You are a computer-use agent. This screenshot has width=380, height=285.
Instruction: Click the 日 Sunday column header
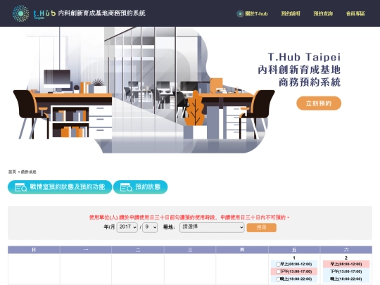pos(34,250)
